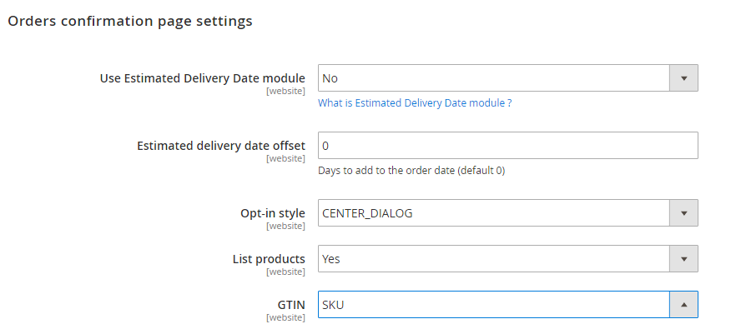741x334 pixels.
Task: Focus the Estimated delivery date offset field
Action: (x=507, y=146)
